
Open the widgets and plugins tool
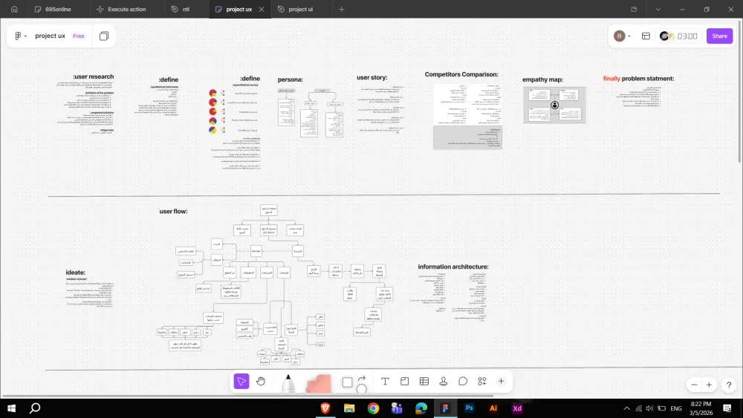coord(482,381)
